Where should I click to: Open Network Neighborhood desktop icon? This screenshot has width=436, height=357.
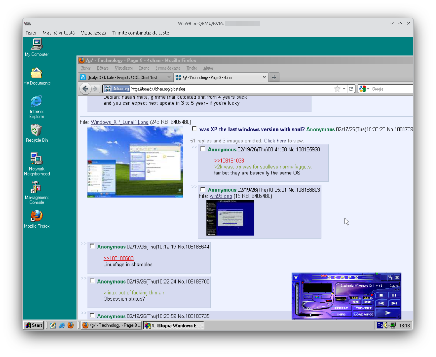[37, 164]
